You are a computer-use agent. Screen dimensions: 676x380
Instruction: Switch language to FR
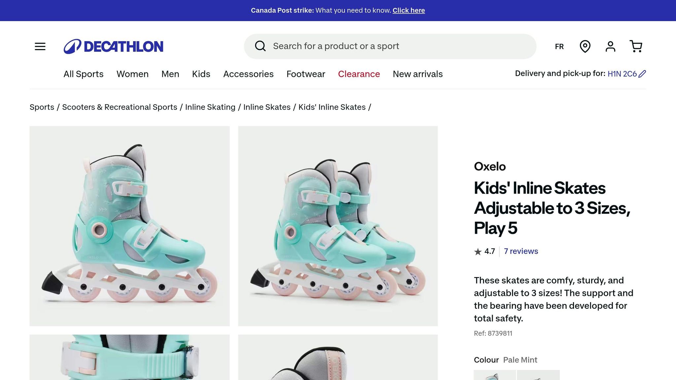tap(559, 47)
